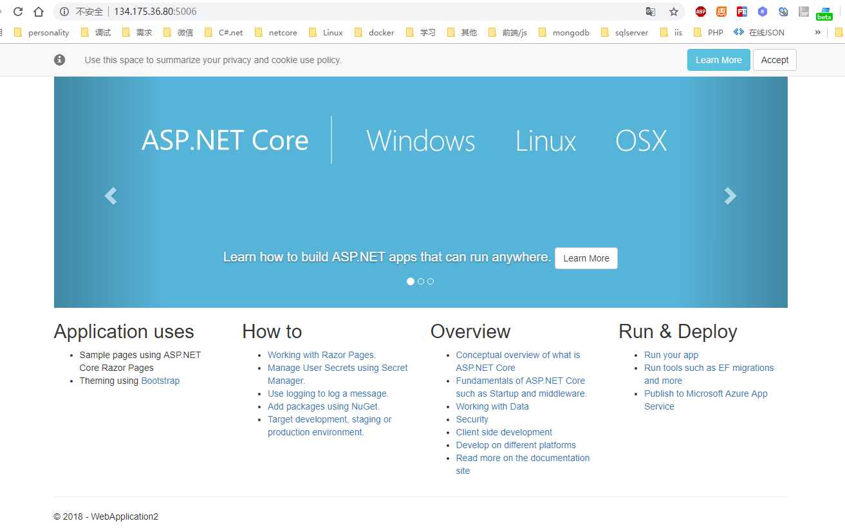Open Target development, staging or production link
Image resolution: width=845 pixels, height=530 pixels.
tap(330, 426)
